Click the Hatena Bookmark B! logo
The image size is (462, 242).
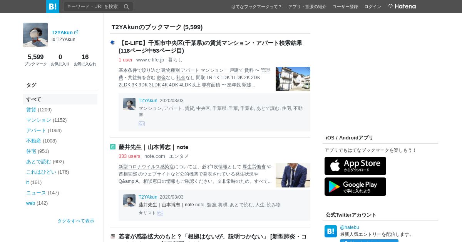coord(53,7)
